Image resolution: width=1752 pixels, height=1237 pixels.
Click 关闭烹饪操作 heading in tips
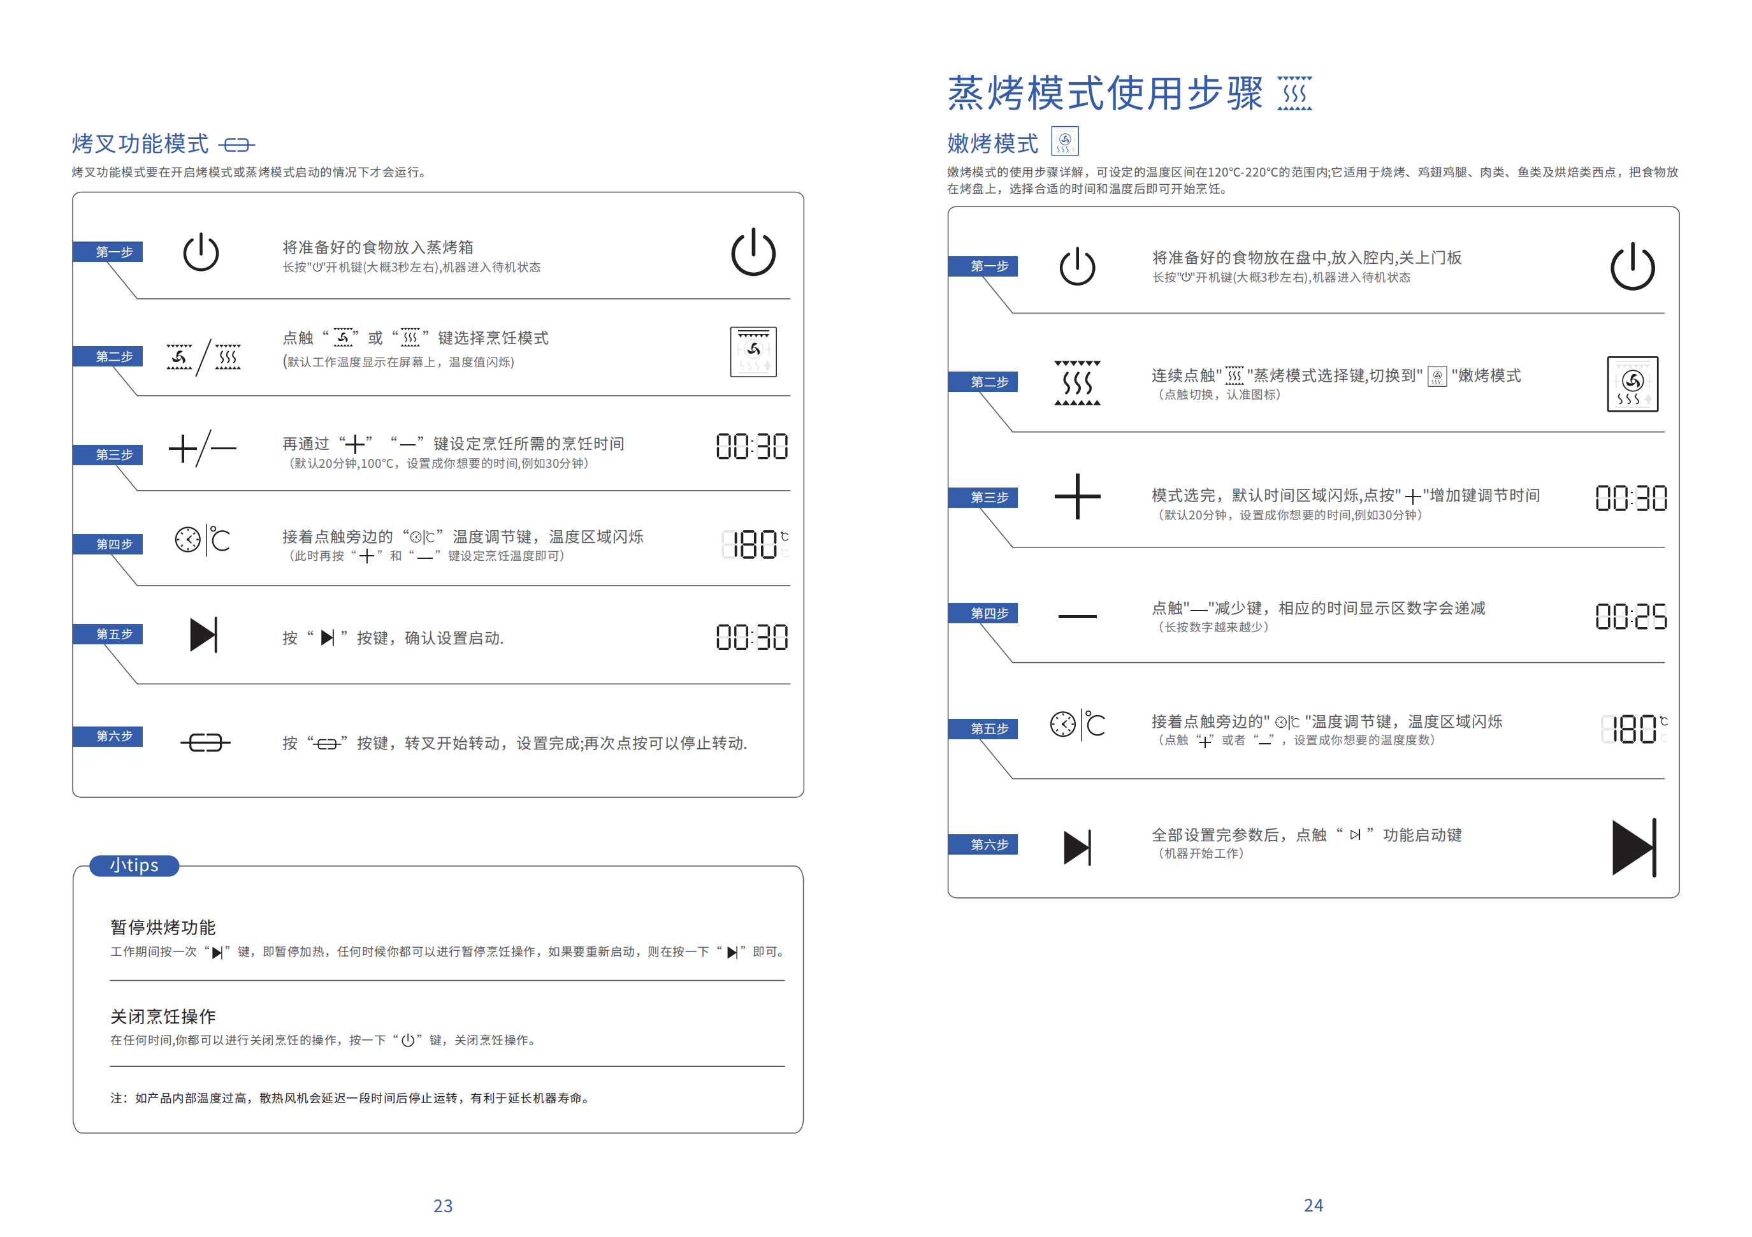[163, 1016]
